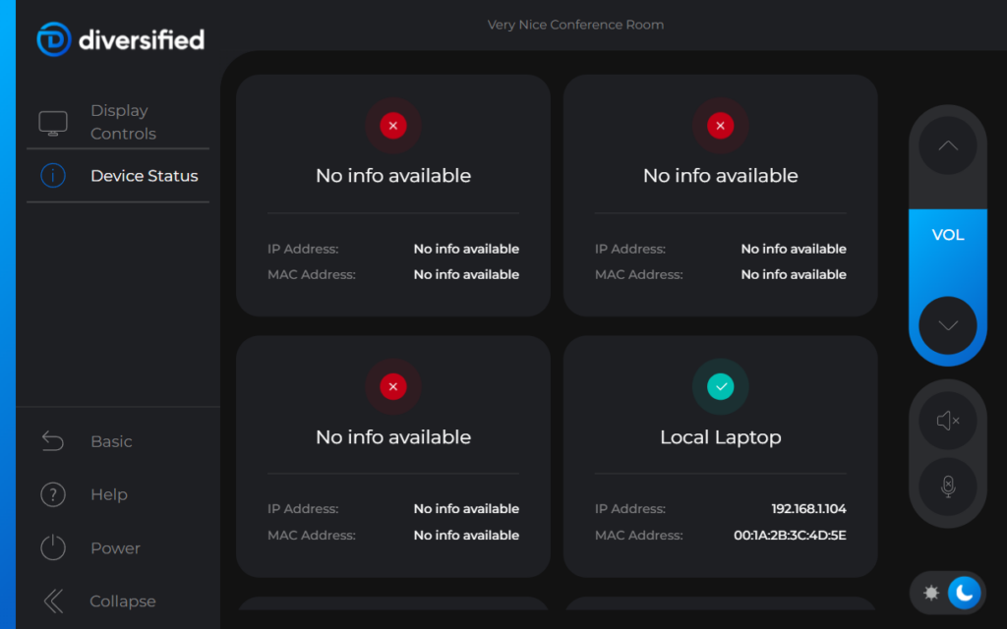Collapse the sidebar with double chevron
This screenshot has width=1007, height=629.
click(53, 601)
